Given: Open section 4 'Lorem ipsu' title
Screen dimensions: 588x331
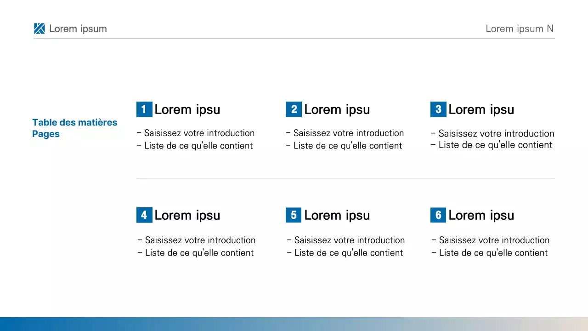Looking at the screenshot, I should (x=187, y=215).
